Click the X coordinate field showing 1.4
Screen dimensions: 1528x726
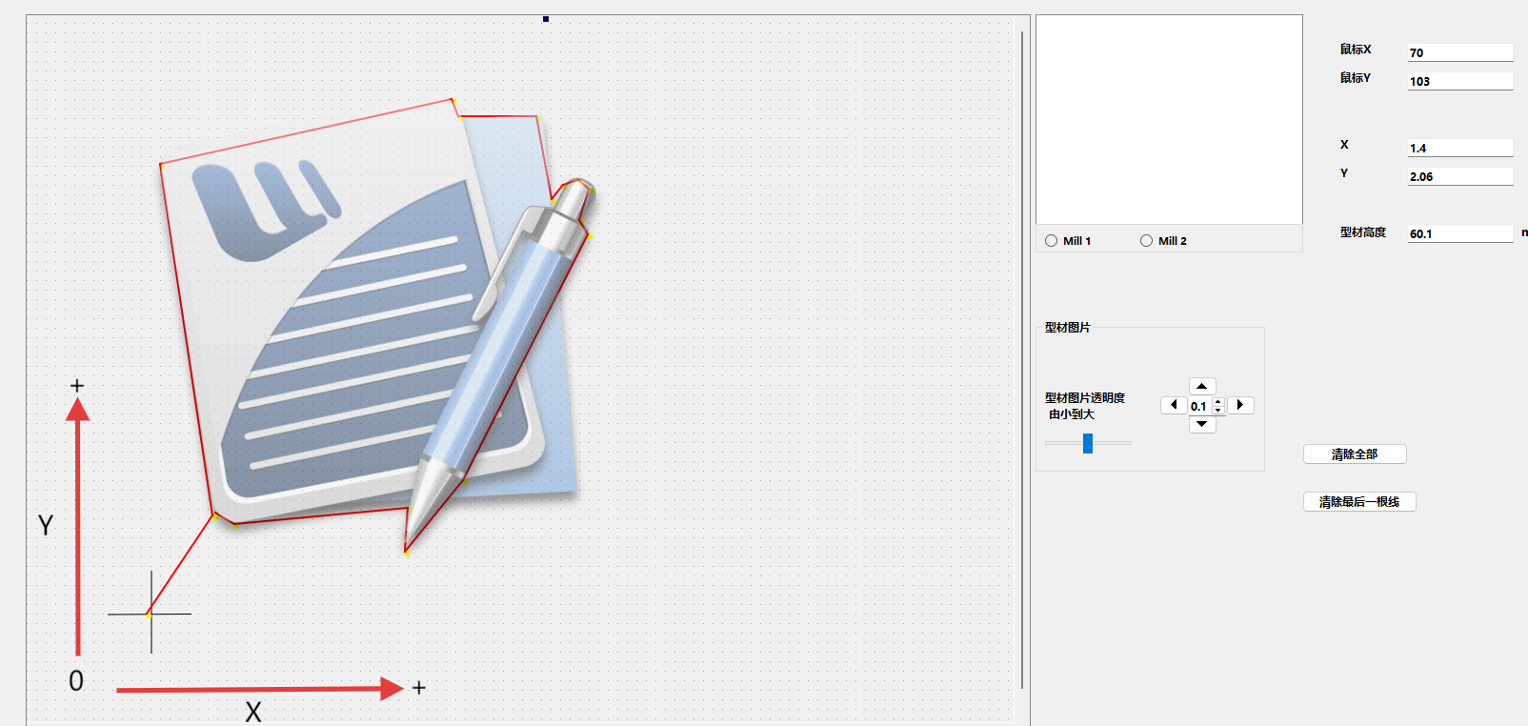pyautogui.click(x=1460, y=148)
